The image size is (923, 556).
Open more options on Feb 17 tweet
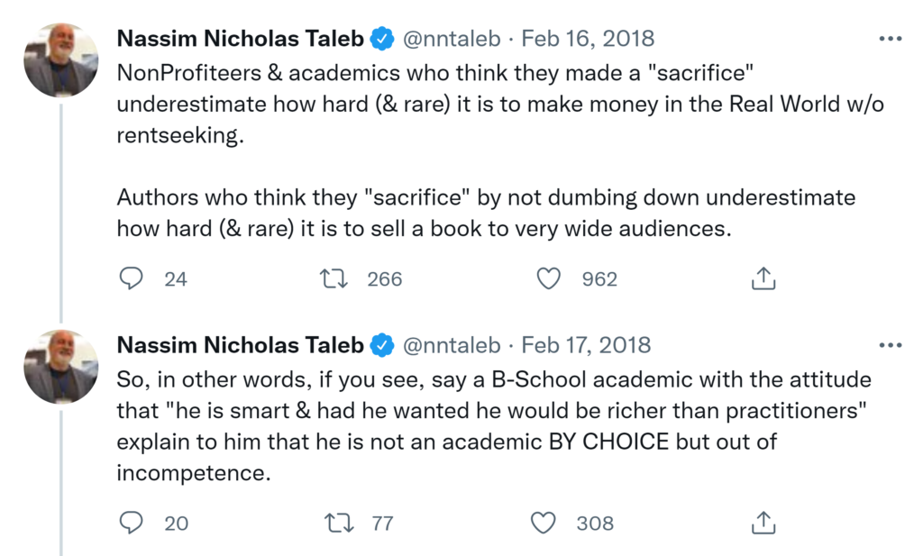click(x=890, y=345)
